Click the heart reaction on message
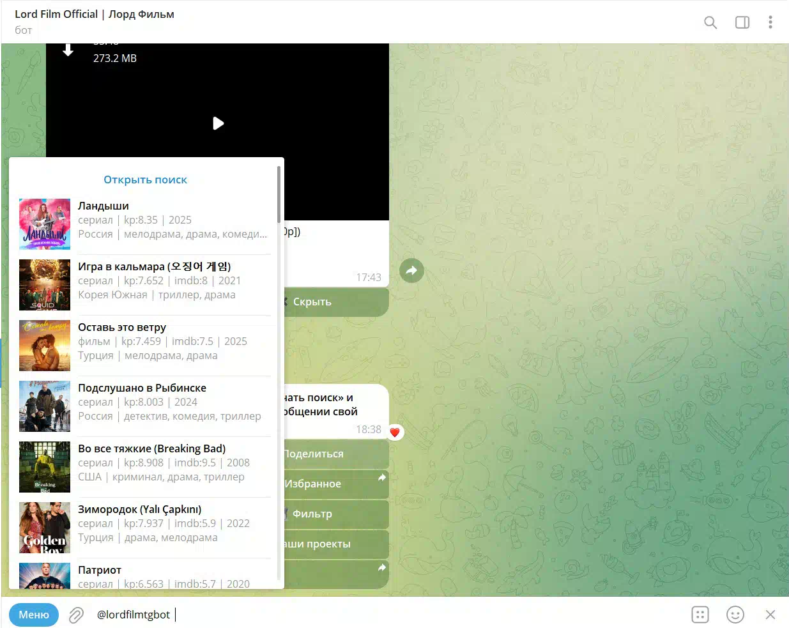The image size is (789, 628). [x=395, y=433]
